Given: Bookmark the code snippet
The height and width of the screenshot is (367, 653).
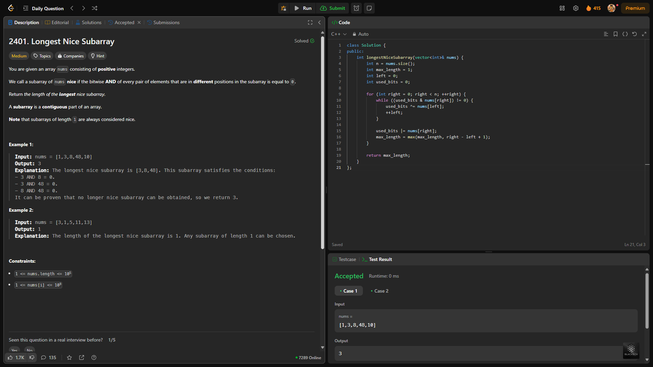Looking at the screenshot, I should 615,34.
